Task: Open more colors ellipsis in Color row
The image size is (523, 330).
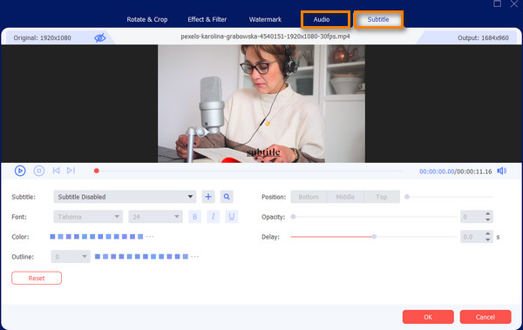Action: coord(150,237)
